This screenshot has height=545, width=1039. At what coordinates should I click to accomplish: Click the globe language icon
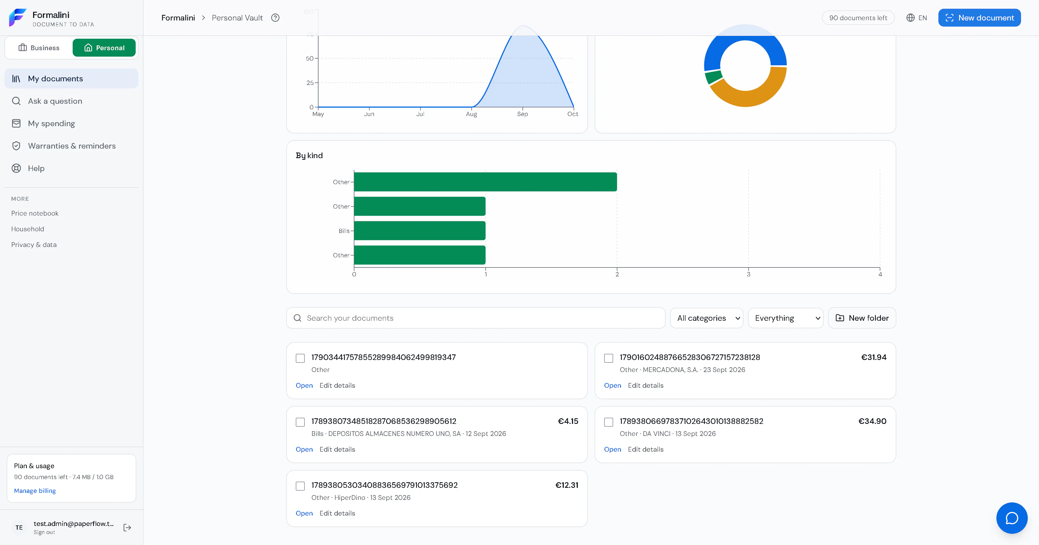(910, 18)
